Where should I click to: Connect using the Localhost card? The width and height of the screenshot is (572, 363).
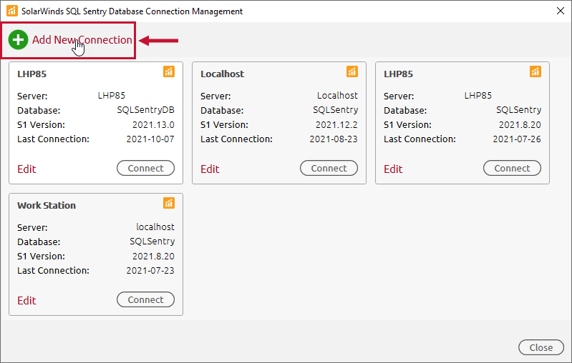point(329,168)
